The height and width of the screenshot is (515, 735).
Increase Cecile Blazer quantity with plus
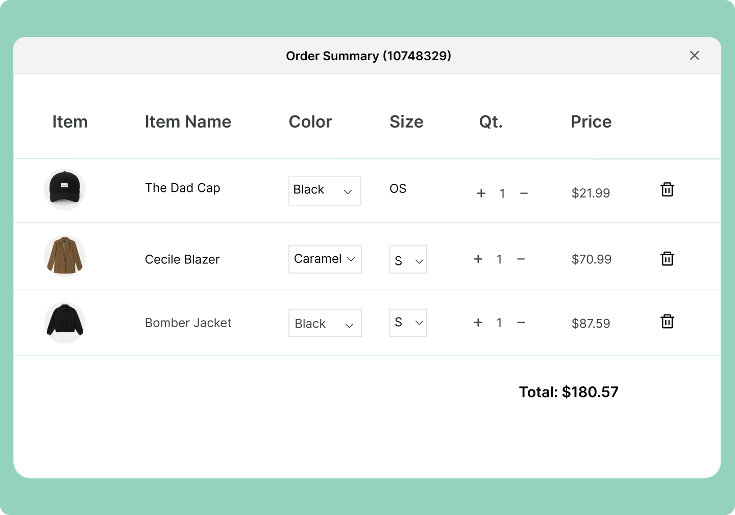[478, 259]
